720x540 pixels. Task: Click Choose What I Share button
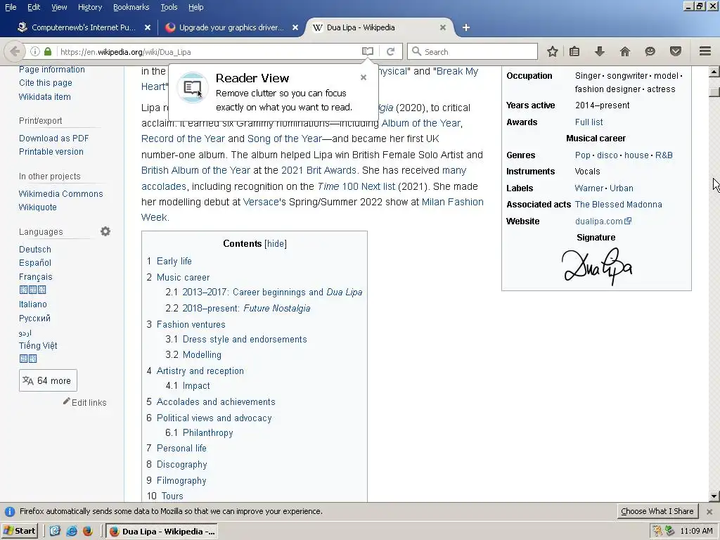(657, 512)
